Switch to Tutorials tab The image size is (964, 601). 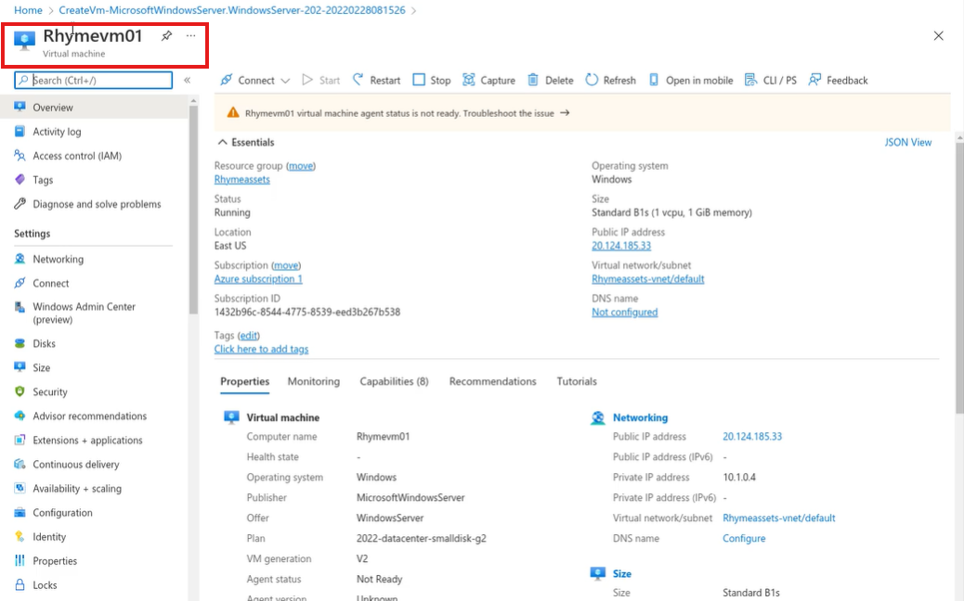click(577, 381)
